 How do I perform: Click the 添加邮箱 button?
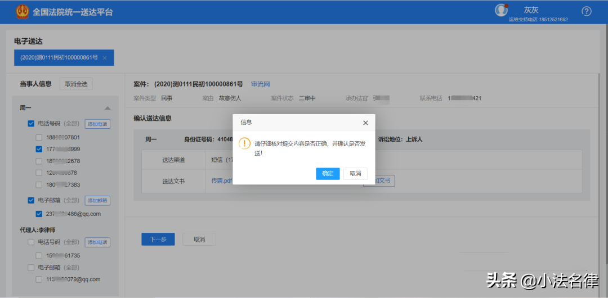coord(98,201)
